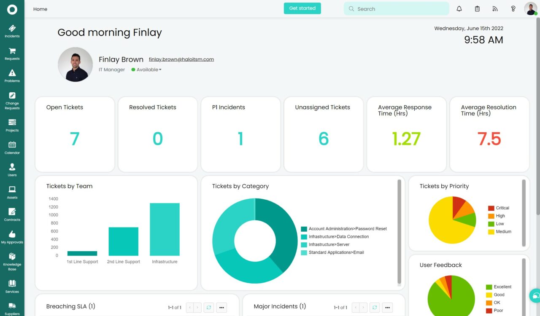540x316 pixels.
Task: View the Knowledge Base
Action: coord(12,262)
